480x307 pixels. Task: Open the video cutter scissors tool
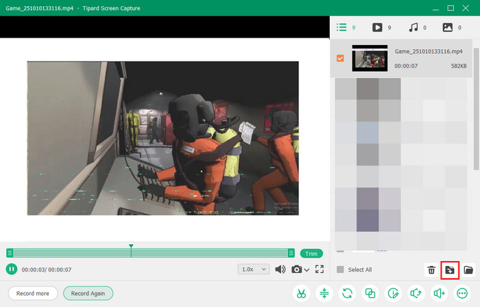point(300,293)
